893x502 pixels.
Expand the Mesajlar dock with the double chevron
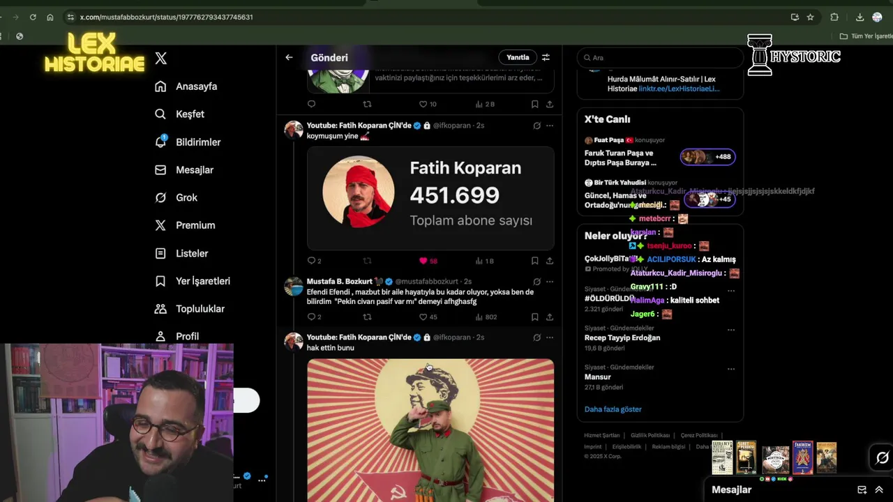(879, 489)
